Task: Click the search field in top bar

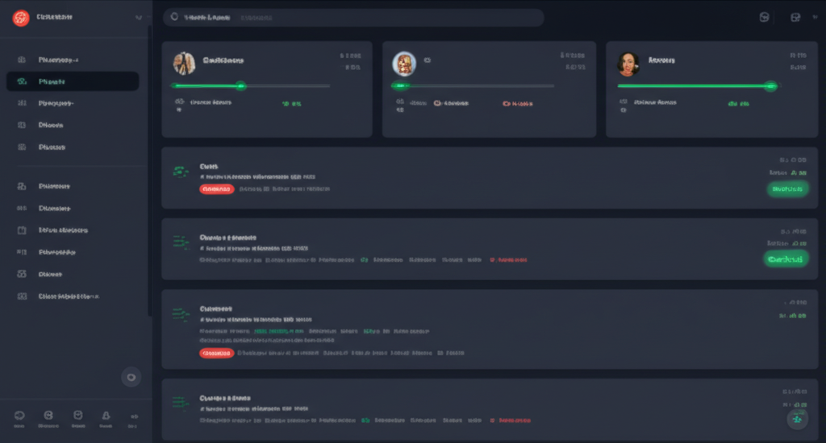Action: 353,18
